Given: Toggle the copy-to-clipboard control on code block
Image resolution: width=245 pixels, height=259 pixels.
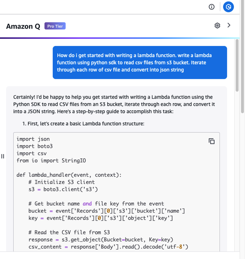Looking at the screenshot, I should 211,141.
